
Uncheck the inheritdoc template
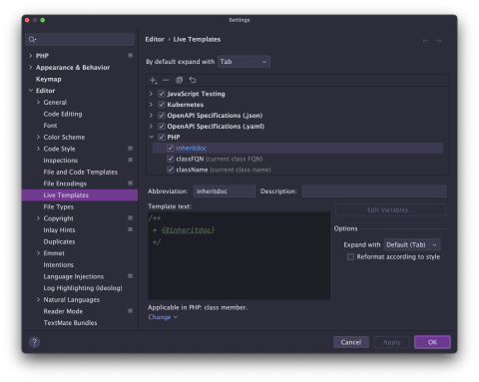point(171,148)
